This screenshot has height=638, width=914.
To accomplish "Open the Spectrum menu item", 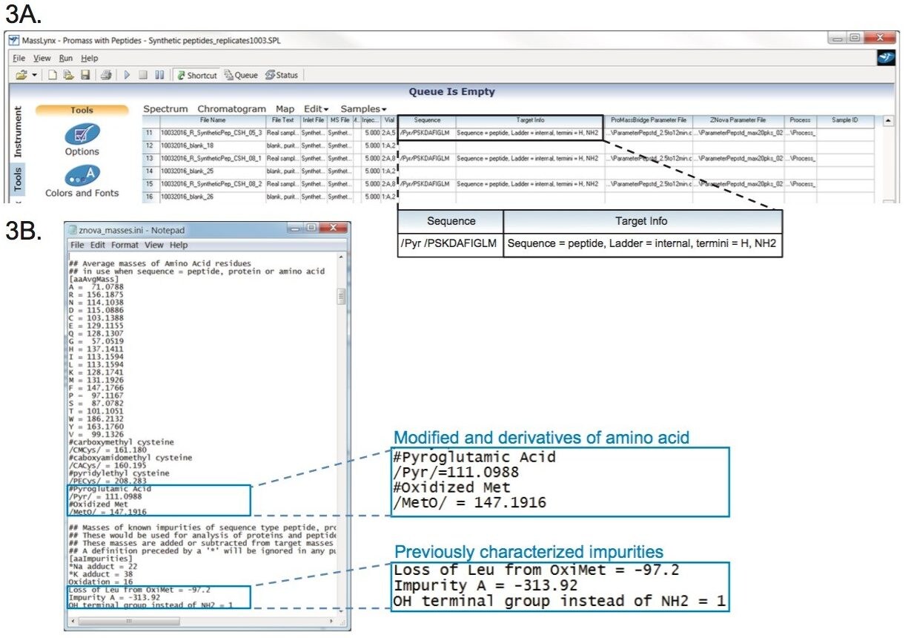I will (165, 109).
